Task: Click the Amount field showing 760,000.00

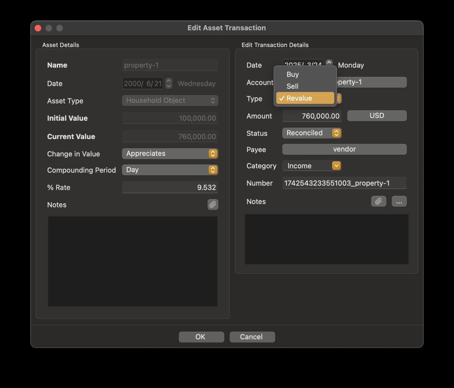Action: [312, 116]
